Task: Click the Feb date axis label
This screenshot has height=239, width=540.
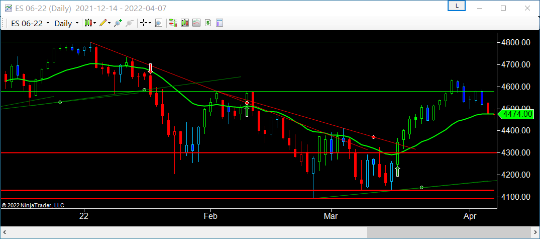Action: click(x=210, y=216)
